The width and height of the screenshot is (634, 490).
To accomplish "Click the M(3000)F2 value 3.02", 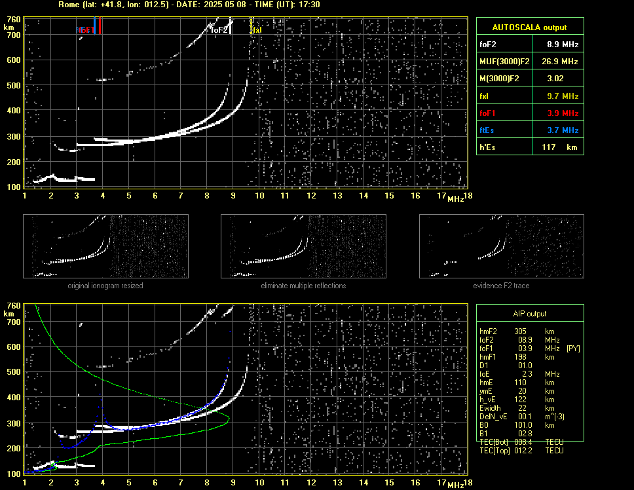I will tap(555, 79).
